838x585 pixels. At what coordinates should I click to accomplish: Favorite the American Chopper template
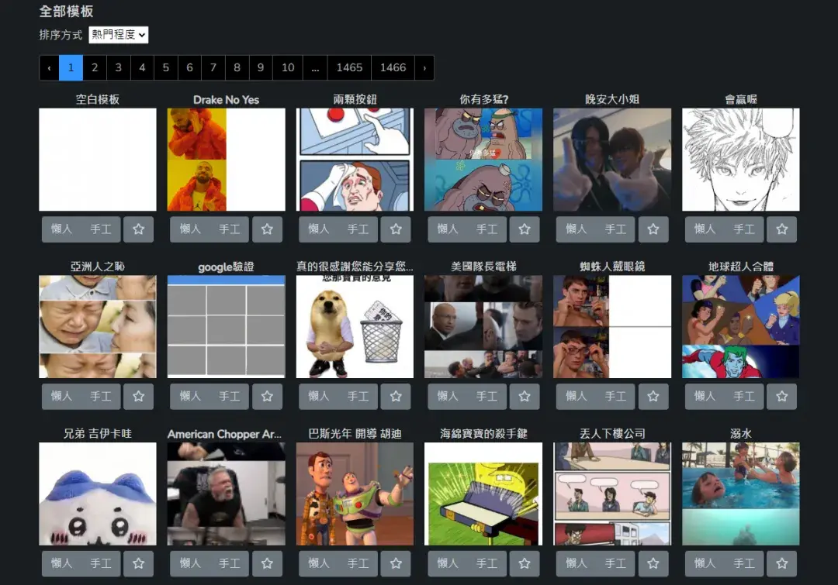pos(267,563)
